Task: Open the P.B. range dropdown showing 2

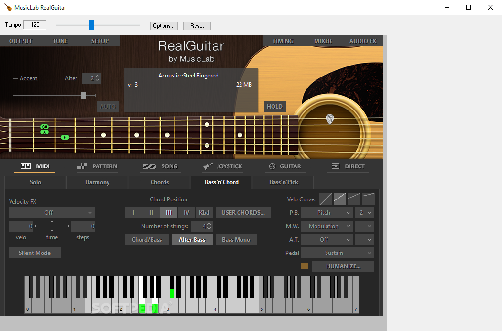Action: 365,213
